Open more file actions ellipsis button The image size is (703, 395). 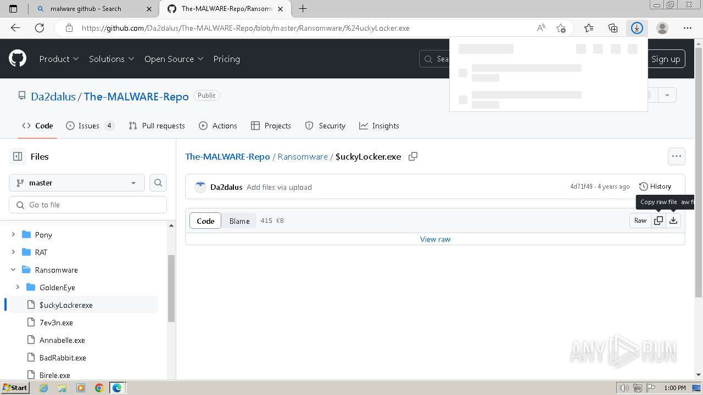(677, 156)
